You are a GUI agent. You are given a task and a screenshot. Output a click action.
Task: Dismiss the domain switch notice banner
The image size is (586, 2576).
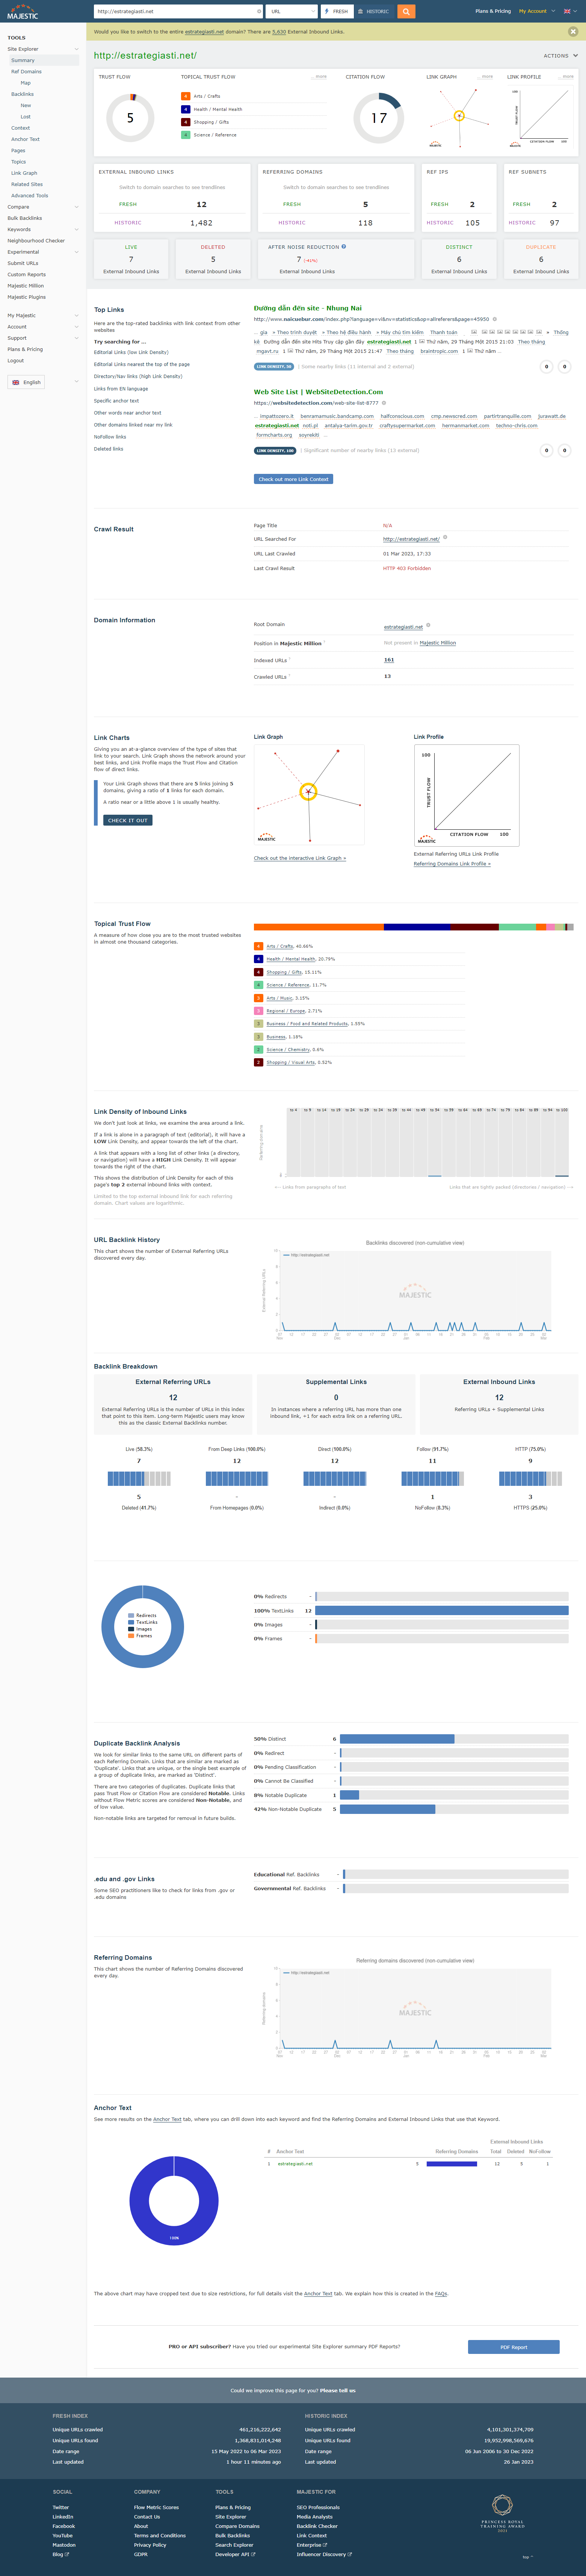coord(573,32)
